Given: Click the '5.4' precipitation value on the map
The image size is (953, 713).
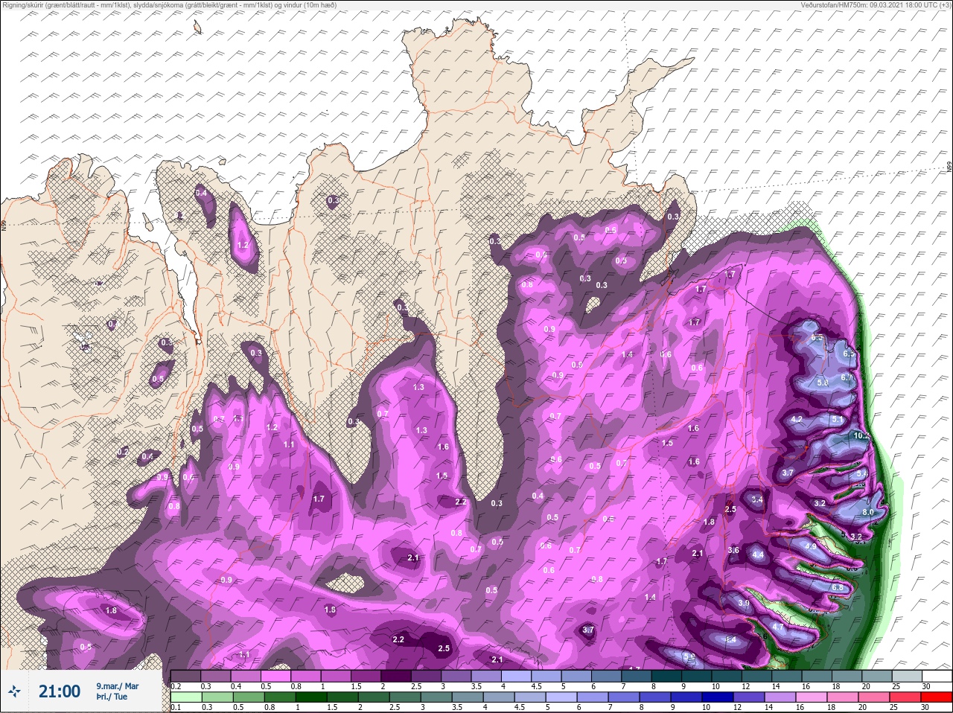Looking at the screenshot, I should pyautogui.click(x=862, y=473).
